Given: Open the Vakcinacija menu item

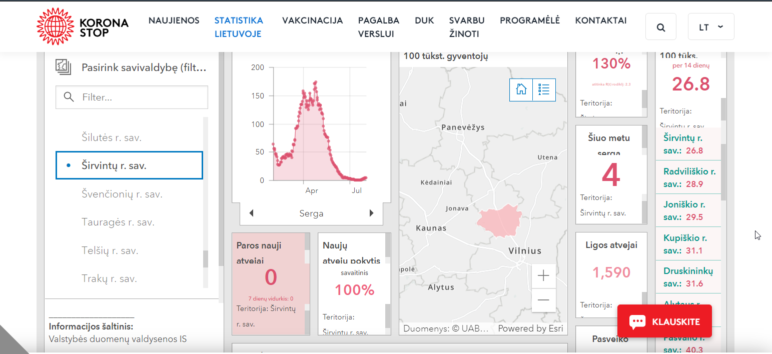Looking at the screenshot, I should [312, 20].
